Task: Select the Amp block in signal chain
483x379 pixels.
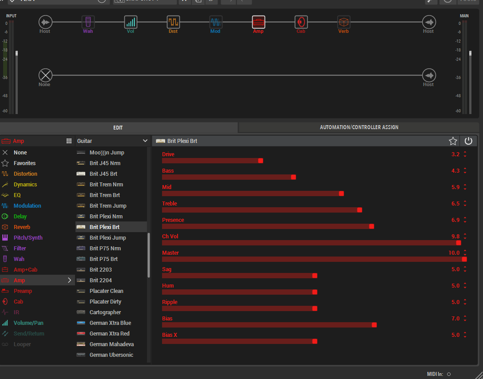Action: [258, 22]
